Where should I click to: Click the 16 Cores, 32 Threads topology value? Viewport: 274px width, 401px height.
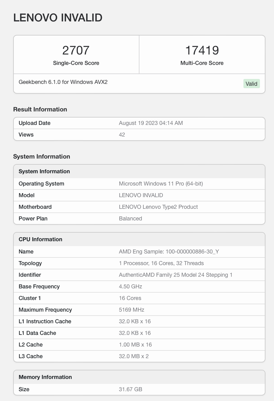click(161, 263)
